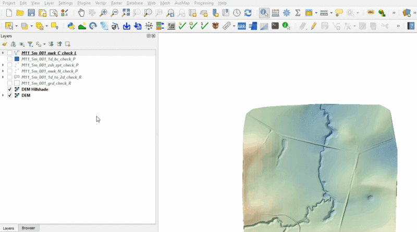Screen dimensions: 417x232
Task: Click the Refresh map icon
Action: pos(248,13)
